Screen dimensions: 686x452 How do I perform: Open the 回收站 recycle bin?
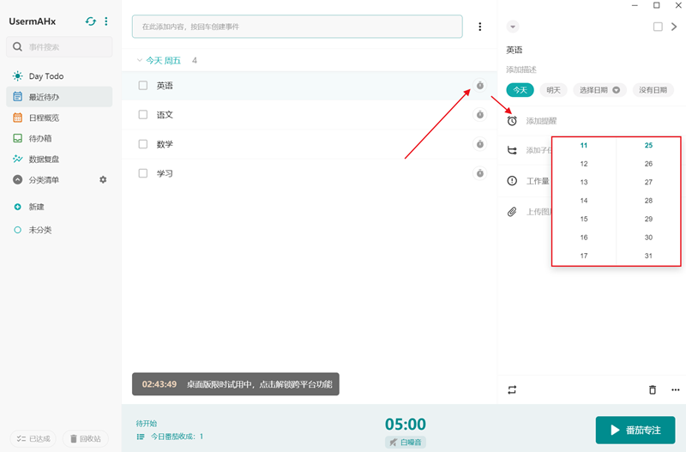pos(85,438)
